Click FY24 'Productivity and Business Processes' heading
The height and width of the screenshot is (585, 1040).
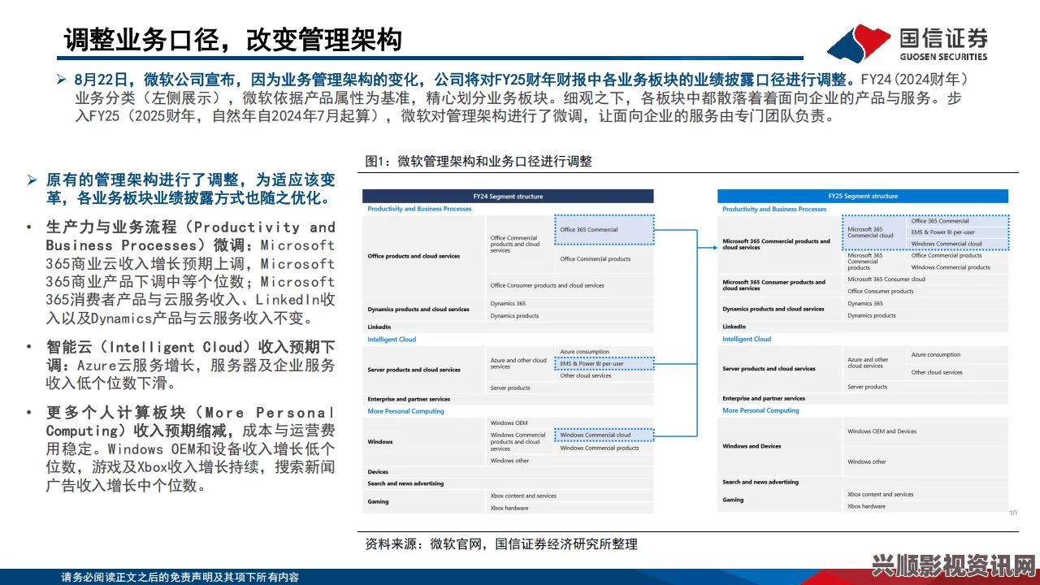coord(419,209)
